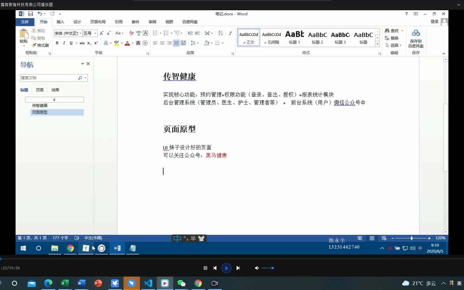Viewport: 464px width, 290px height.
Task: Click Replace in Editing group
Action: tap(392, 38)
